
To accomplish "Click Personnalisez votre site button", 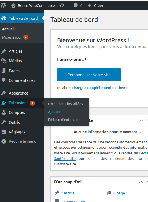I will click(x=89, y=75).
